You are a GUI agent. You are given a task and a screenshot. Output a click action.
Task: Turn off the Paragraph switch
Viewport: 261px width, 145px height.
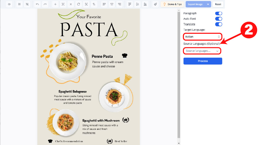tap(218, 13)
